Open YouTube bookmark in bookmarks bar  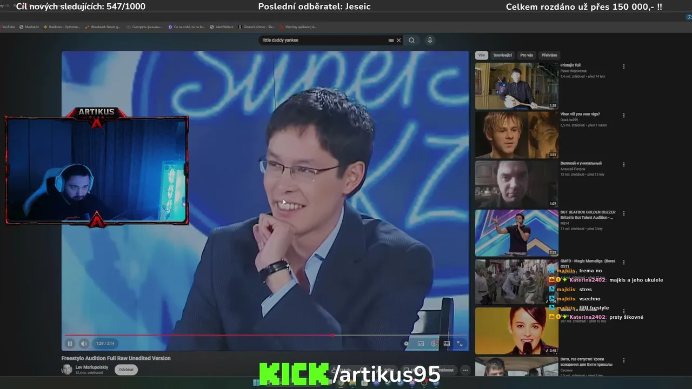[7, 26]
